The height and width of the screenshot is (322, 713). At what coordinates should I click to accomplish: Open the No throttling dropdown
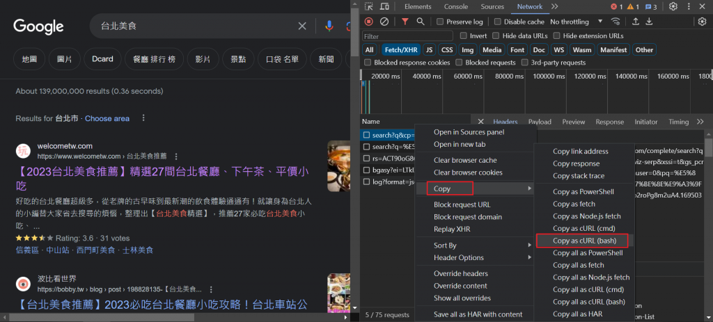576,22
